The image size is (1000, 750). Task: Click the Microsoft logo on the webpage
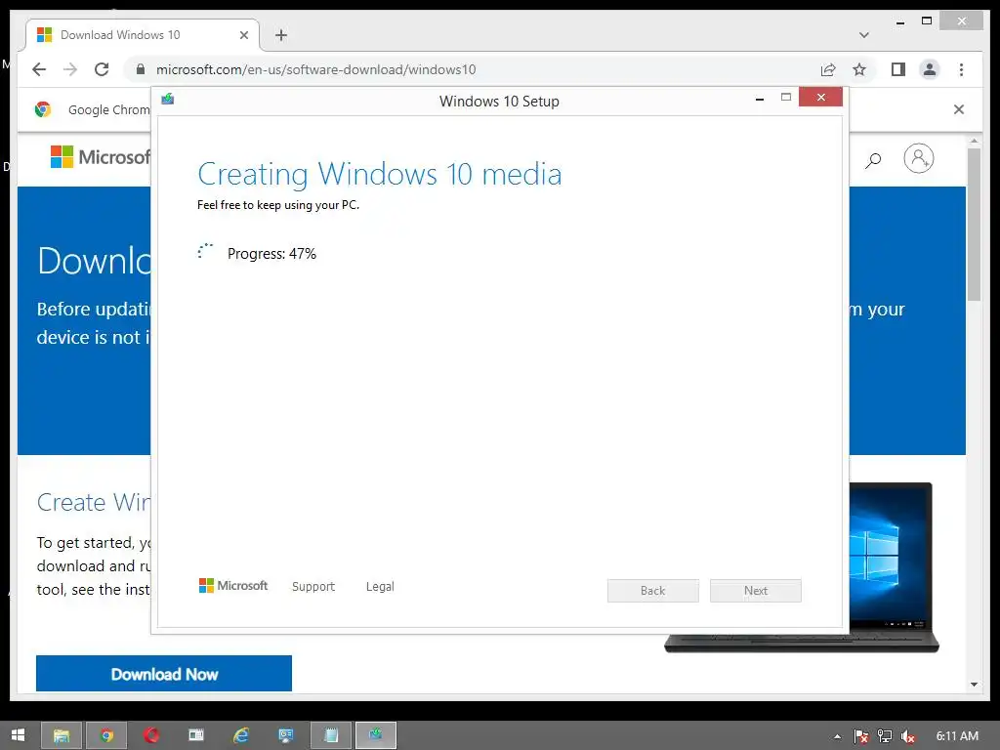[x=101, y=157]
